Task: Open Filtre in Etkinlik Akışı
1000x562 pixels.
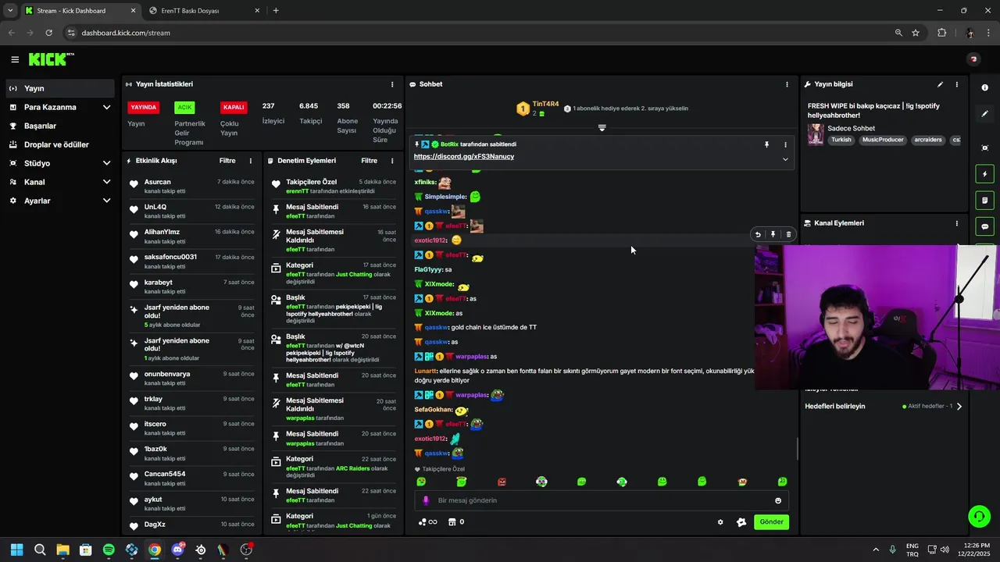Action: tap(227, 161)
